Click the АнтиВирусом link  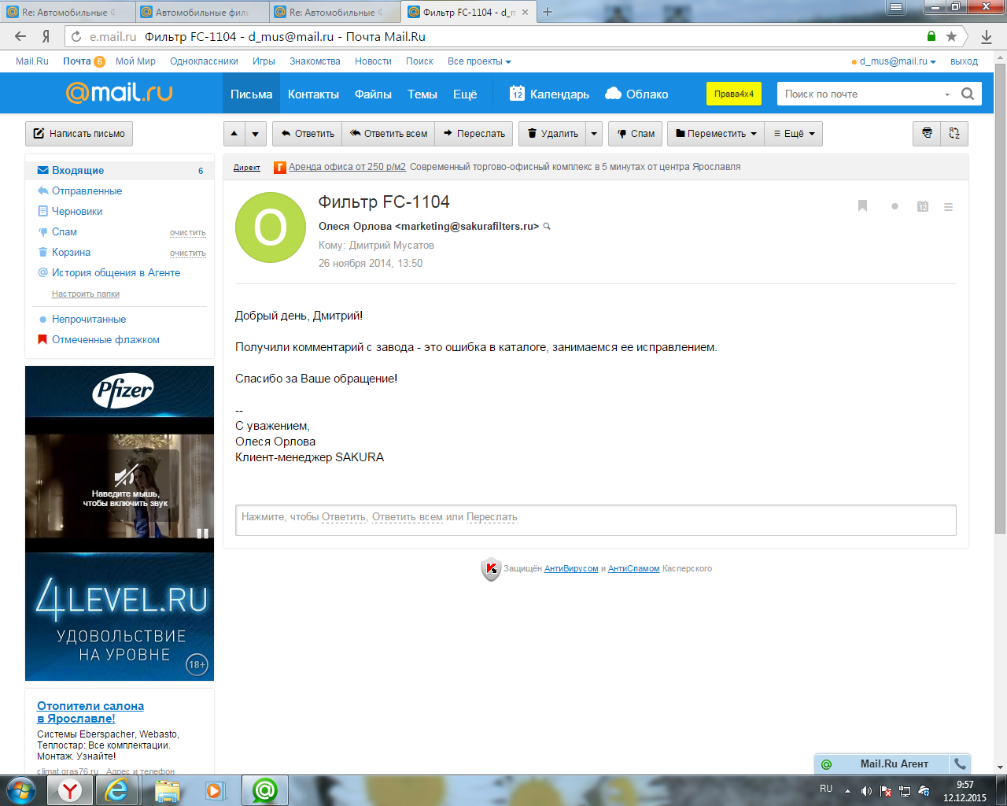point(571,568)
